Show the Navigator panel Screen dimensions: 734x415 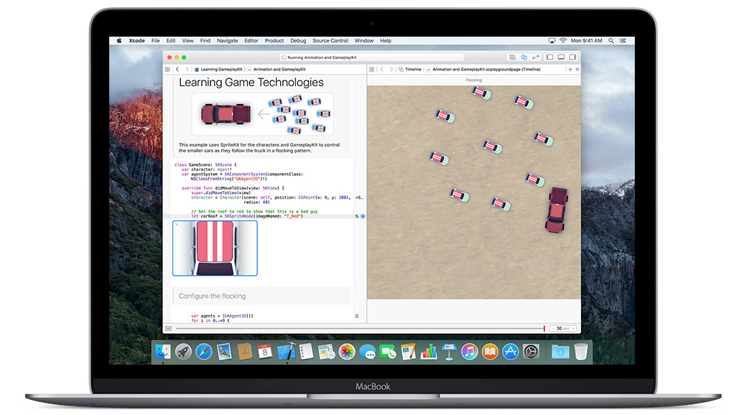(549, 57)
